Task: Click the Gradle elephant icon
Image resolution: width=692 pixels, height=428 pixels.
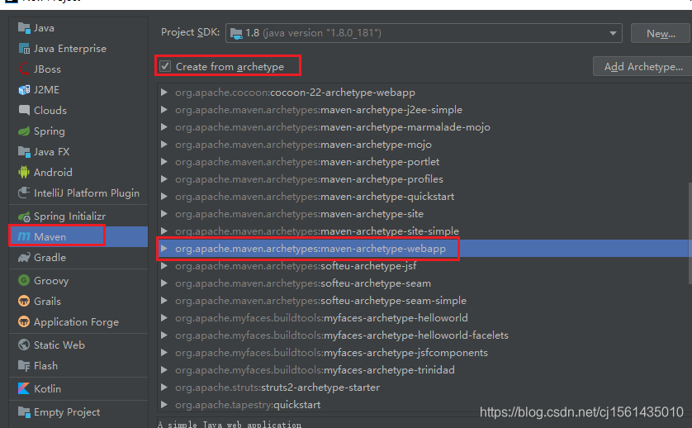Action: tap(24, 258)
